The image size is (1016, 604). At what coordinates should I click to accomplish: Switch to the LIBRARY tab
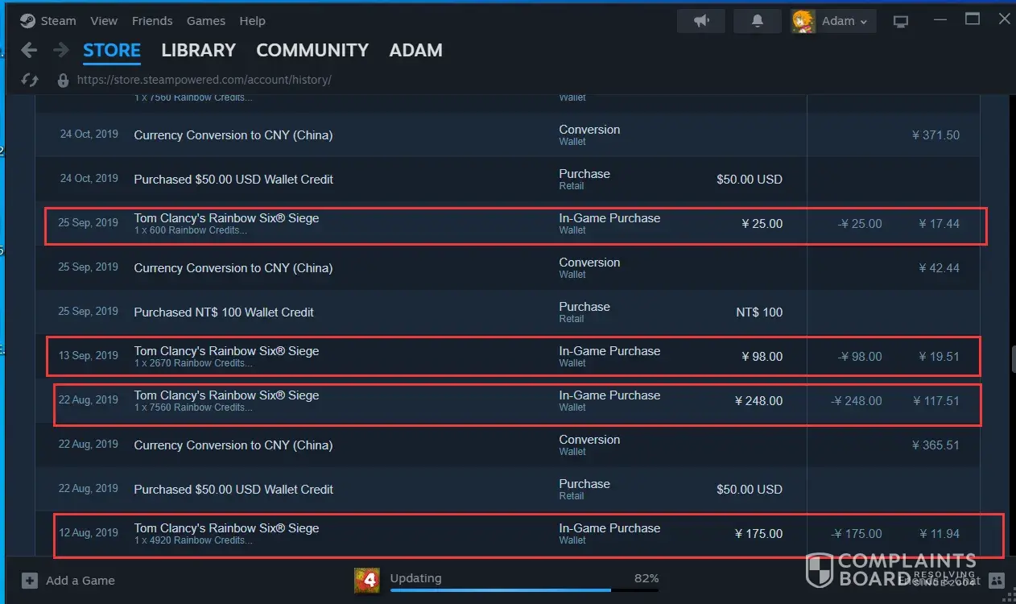[x=198, y=51]
